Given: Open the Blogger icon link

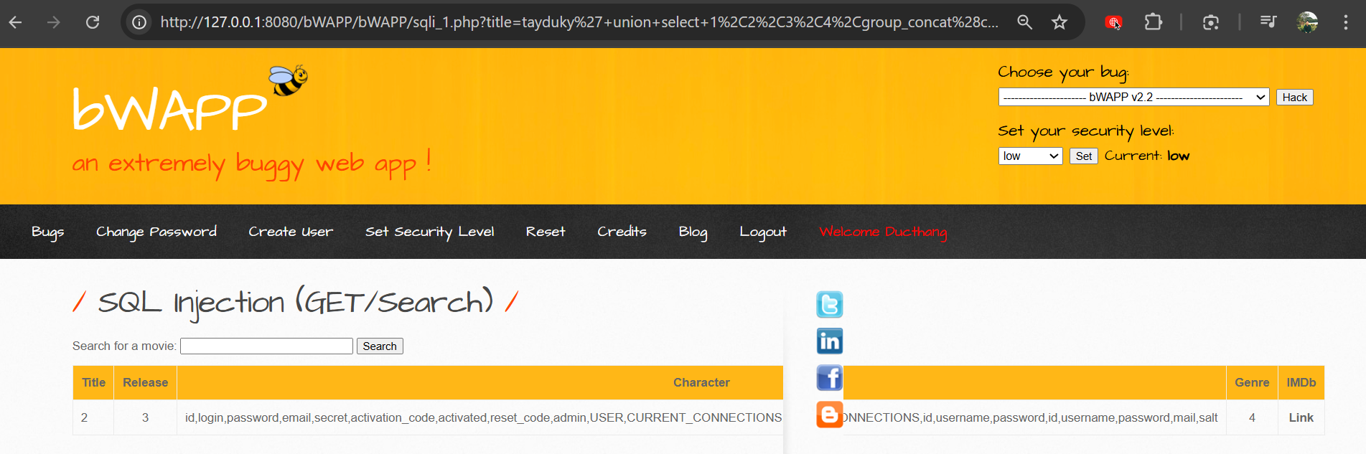Looking at the screenshot, I should point(829,415).
